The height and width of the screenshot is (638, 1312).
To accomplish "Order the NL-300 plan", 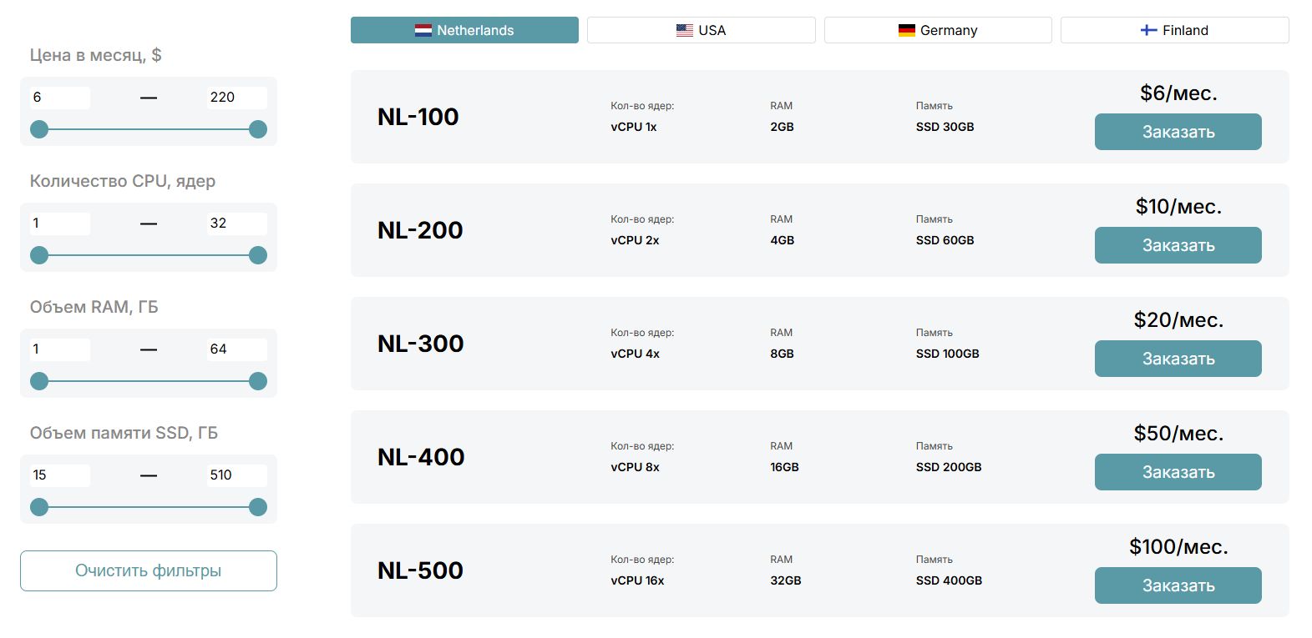I will 1178,359.
